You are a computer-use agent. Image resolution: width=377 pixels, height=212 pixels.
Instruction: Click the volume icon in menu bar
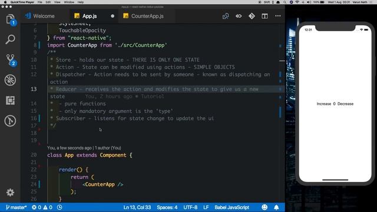309,2
